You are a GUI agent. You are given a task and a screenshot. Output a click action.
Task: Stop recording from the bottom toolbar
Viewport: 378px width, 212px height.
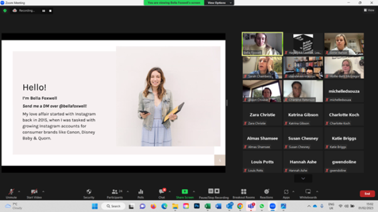217,191
